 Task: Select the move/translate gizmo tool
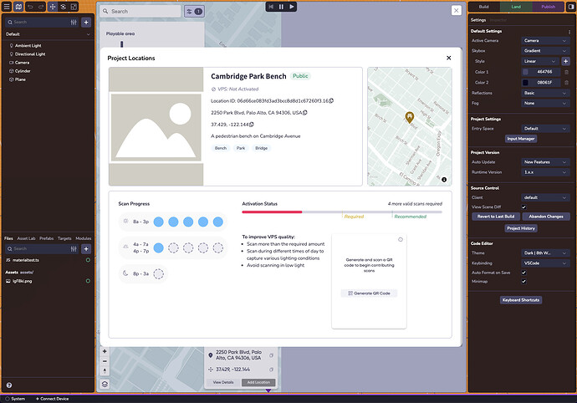(x=53, y=7)
